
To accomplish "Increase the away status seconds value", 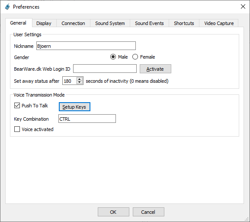I will 80,79.
